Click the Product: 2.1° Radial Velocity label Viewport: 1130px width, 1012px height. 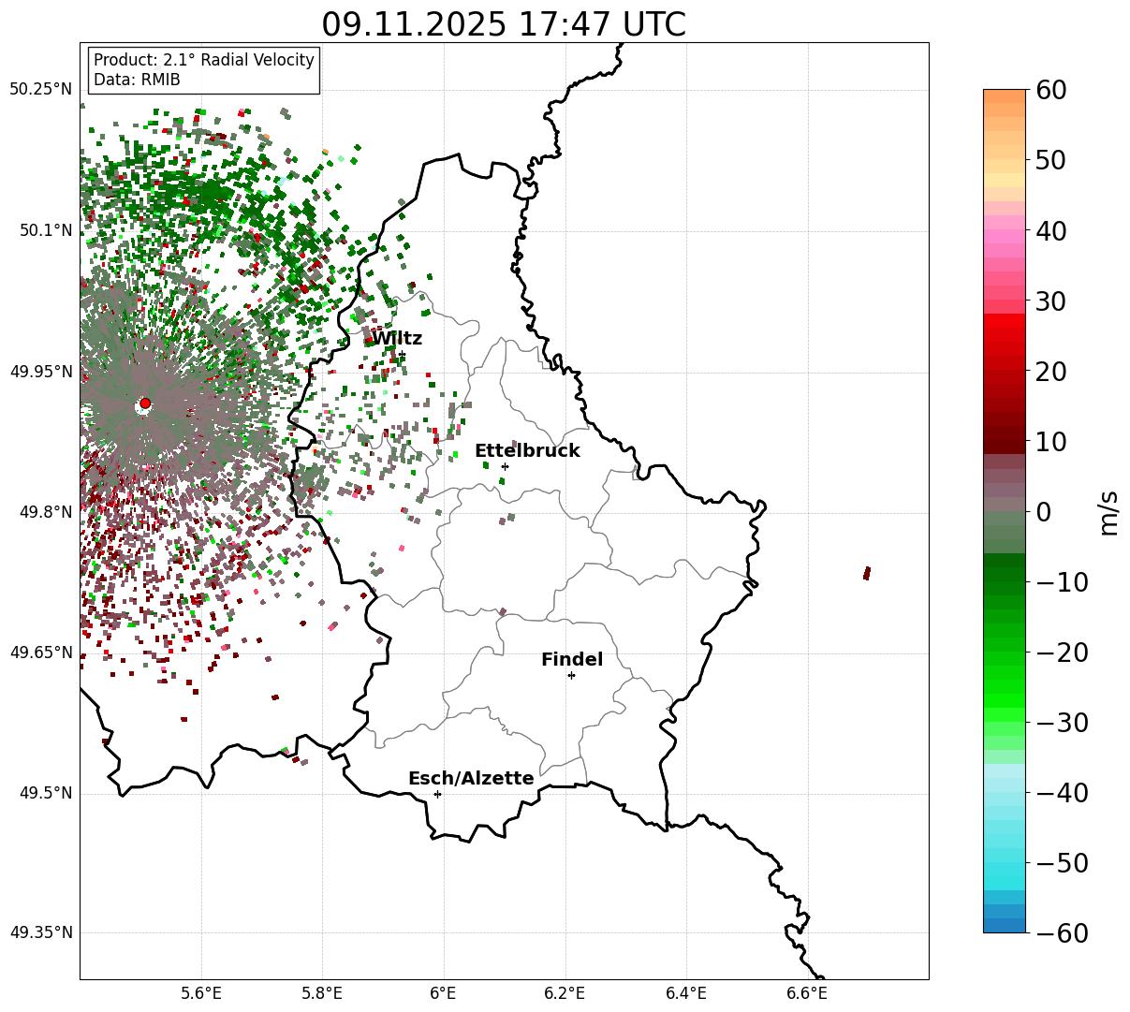pyautogui.click(x=204, y=60)
